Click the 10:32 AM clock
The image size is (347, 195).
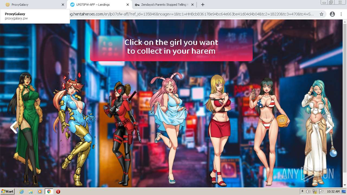(x=333, y=191)
